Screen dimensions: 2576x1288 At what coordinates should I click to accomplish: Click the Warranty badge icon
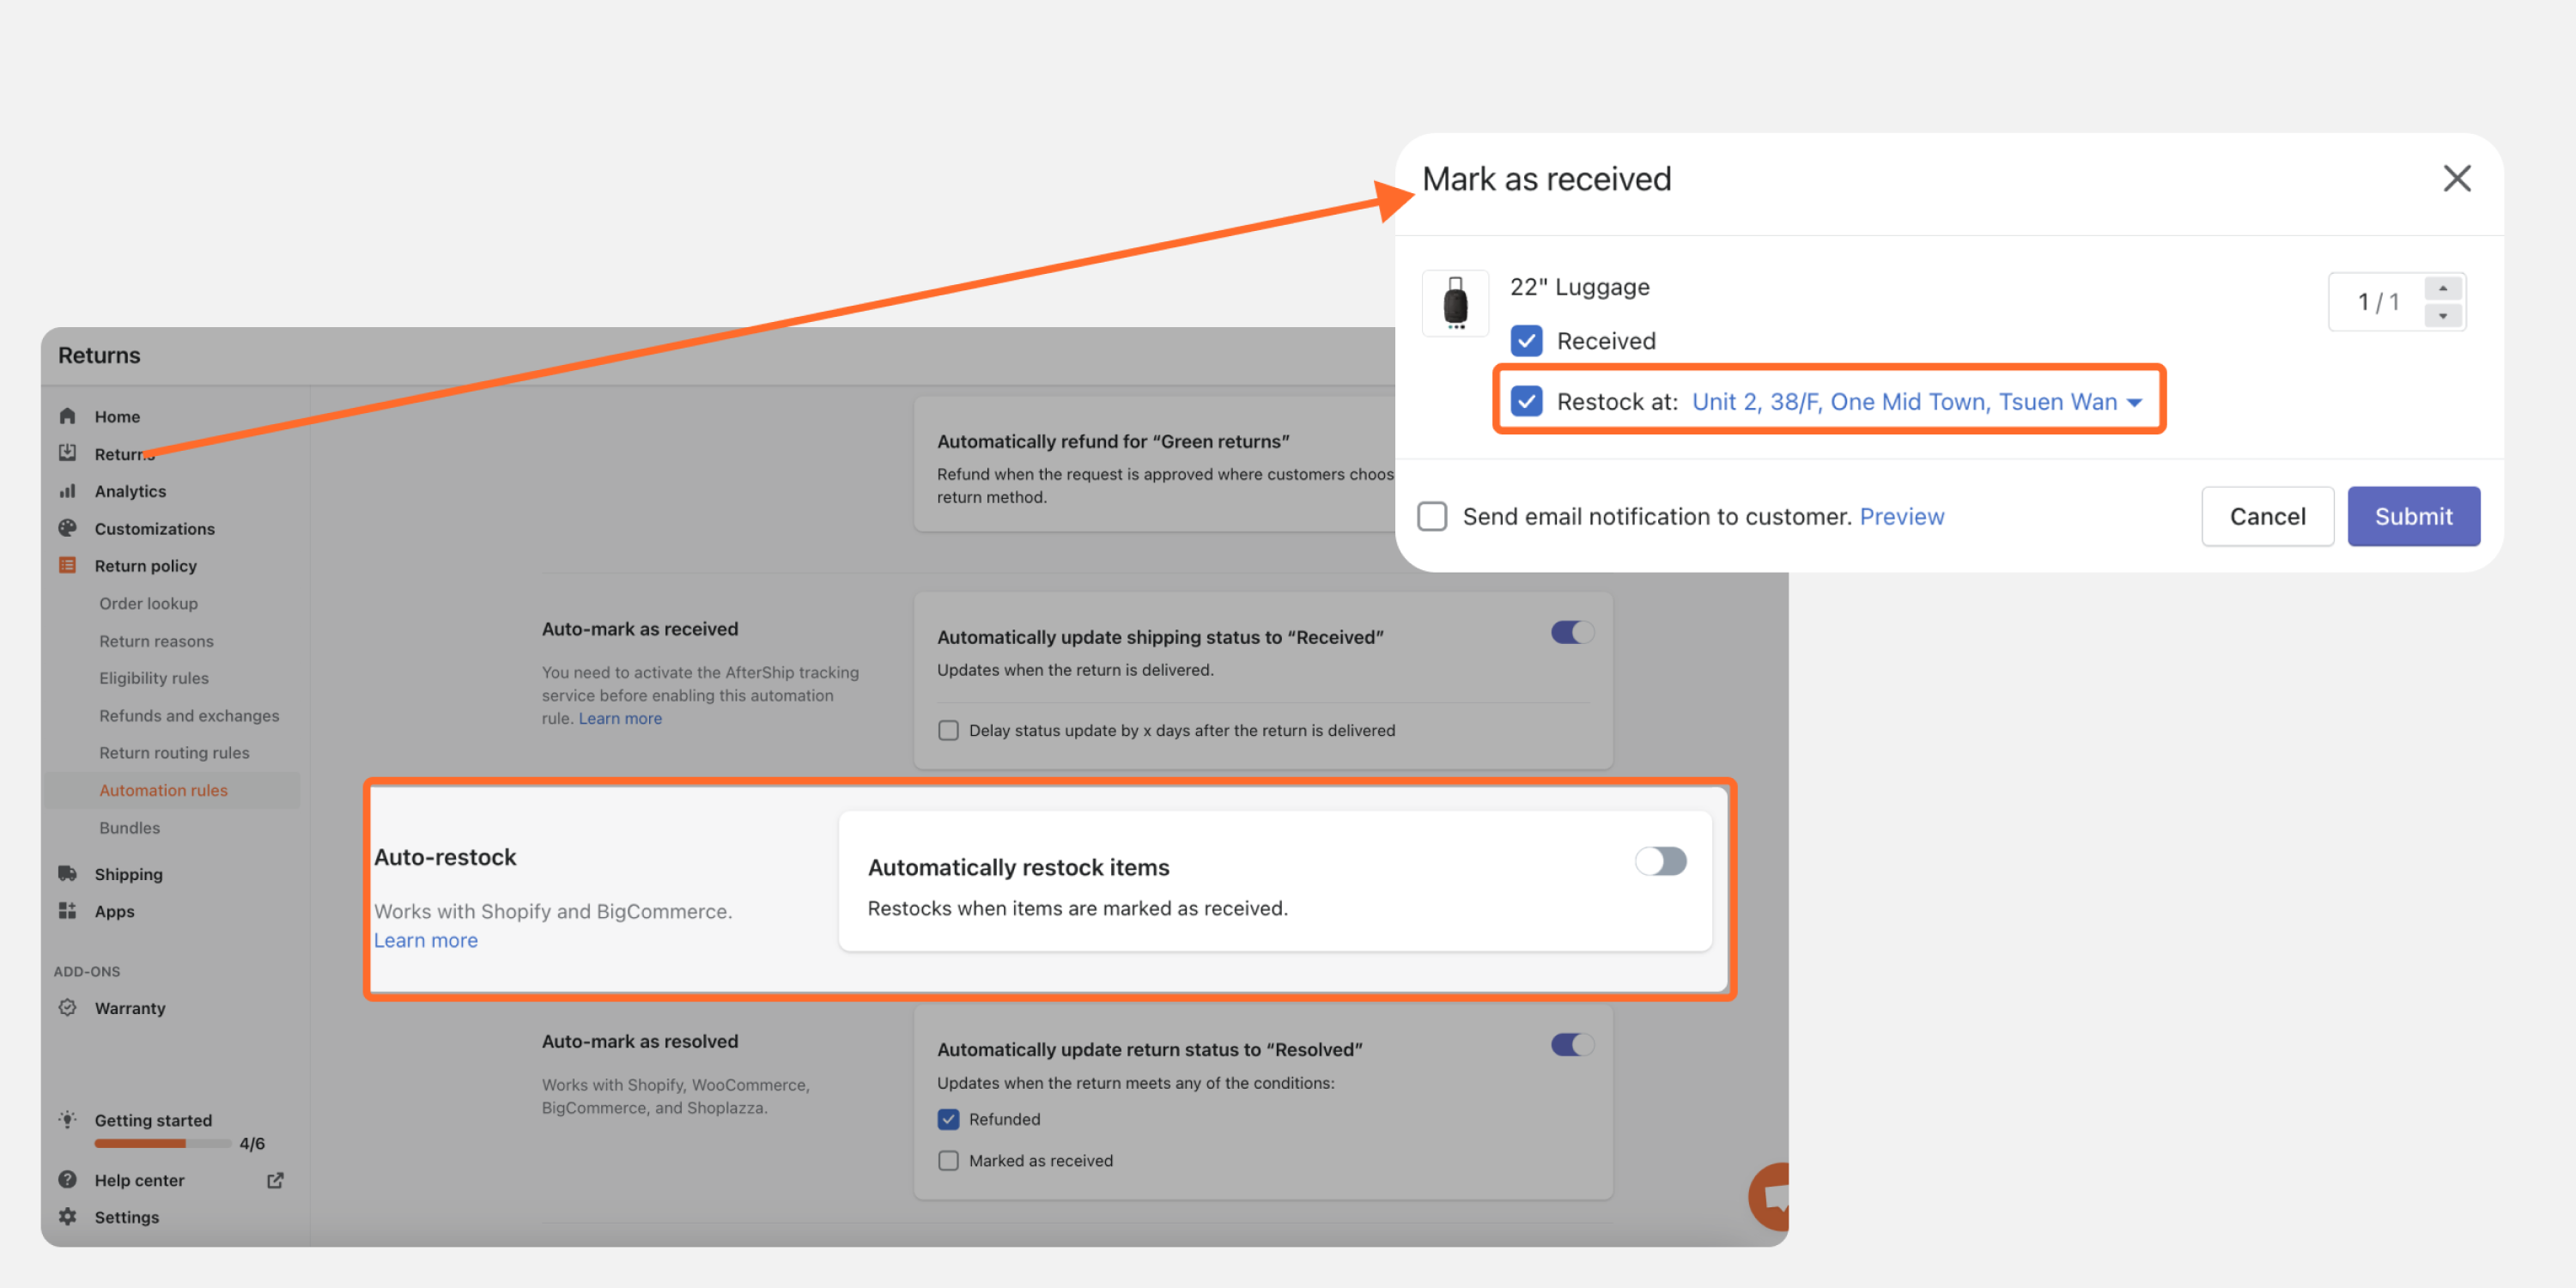67,1007
